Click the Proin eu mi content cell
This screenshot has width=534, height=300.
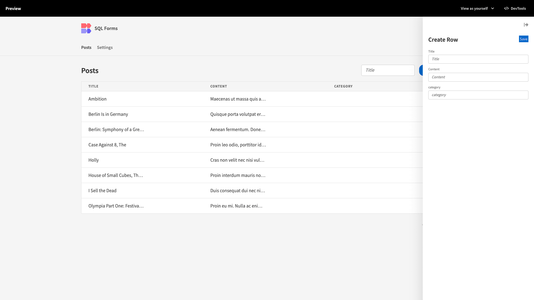click(x=236, y=206)
